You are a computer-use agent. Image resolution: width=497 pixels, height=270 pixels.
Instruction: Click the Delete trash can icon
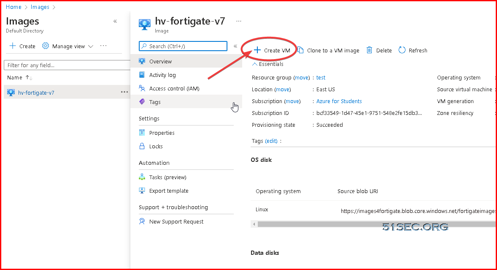tap(369, 50)
